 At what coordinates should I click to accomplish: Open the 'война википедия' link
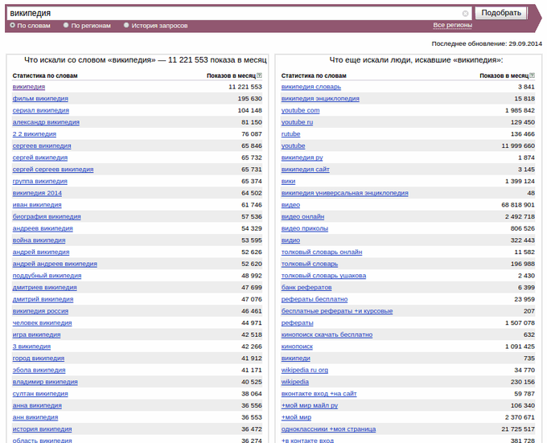39,240
